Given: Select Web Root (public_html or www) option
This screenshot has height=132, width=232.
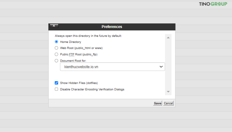Looking at the screenshot, I should 56,48.
